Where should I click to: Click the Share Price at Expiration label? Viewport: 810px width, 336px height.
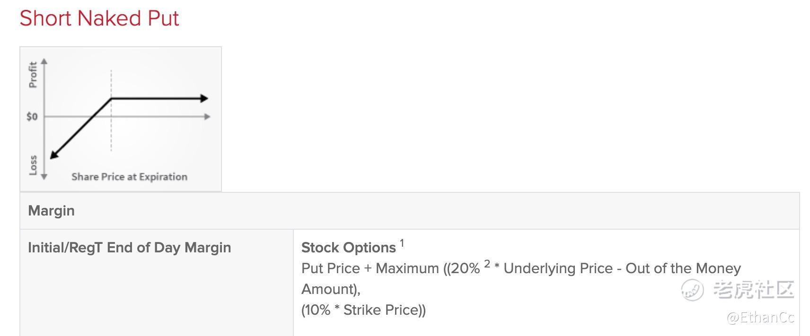(129, 177)
